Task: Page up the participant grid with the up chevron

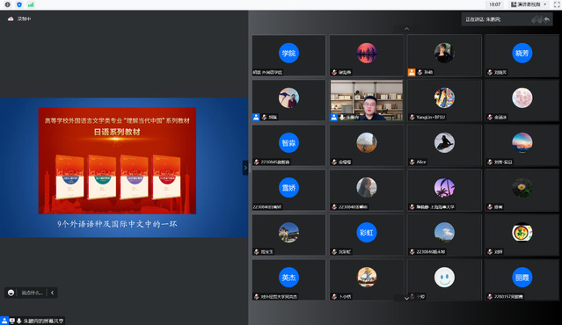Action: click(407, 29)
